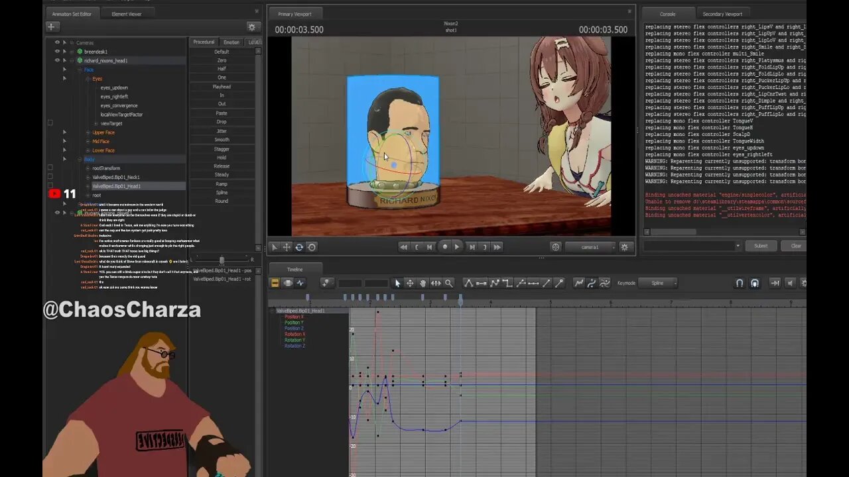Open the Secondary Viewport tab
Screen dimensions: 849x477
[722, 13]
